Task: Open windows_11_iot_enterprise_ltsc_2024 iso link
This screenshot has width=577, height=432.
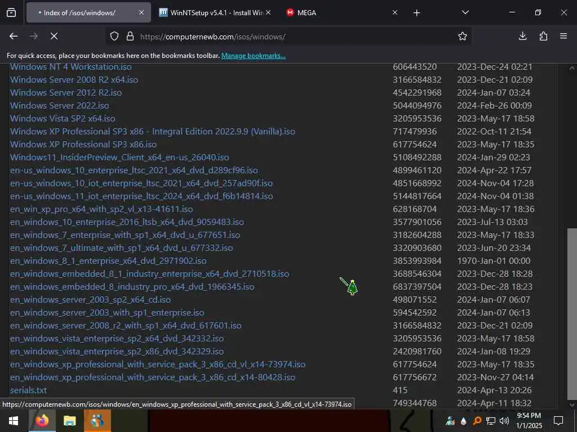Action: click(x=141, y=196)
